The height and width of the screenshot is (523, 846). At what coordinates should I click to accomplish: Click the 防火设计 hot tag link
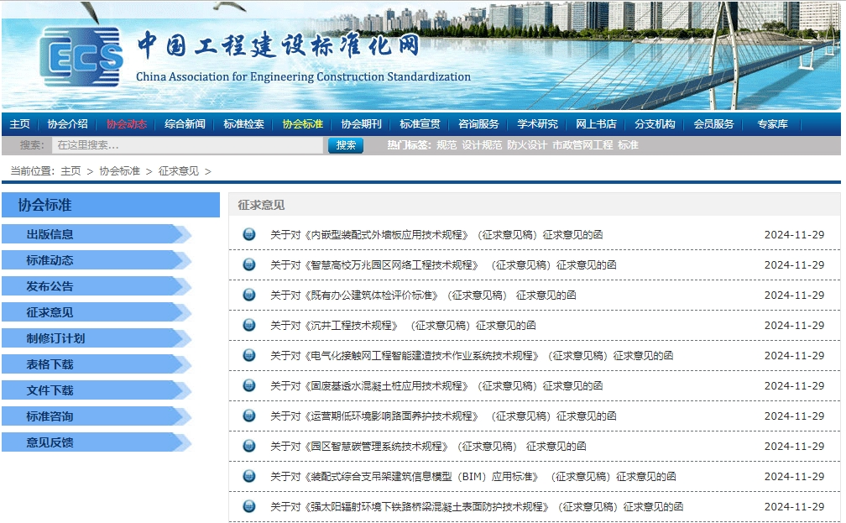point(526,145)
